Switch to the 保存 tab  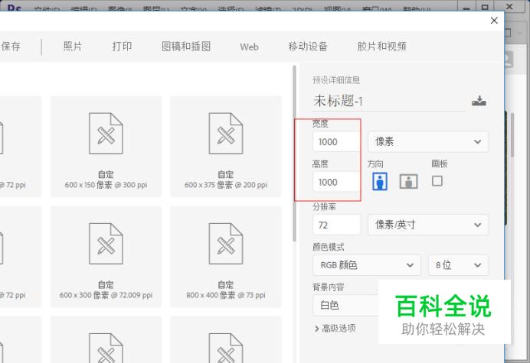(x=11, y=46)
